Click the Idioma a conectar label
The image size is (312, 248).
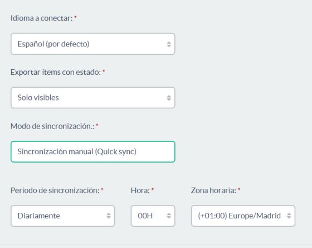[42, 18]
